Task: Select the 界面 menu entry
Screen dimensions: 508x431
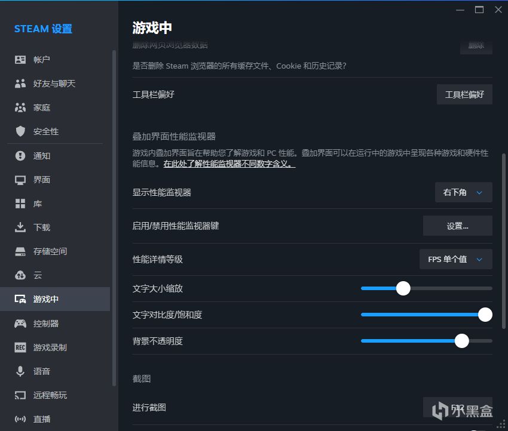Action: [x=55, y=180]
